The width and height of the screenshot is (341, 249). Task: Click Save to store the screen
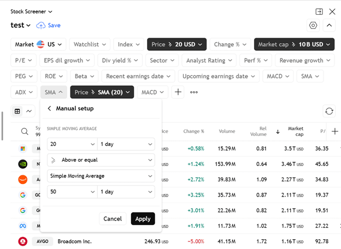49,25
